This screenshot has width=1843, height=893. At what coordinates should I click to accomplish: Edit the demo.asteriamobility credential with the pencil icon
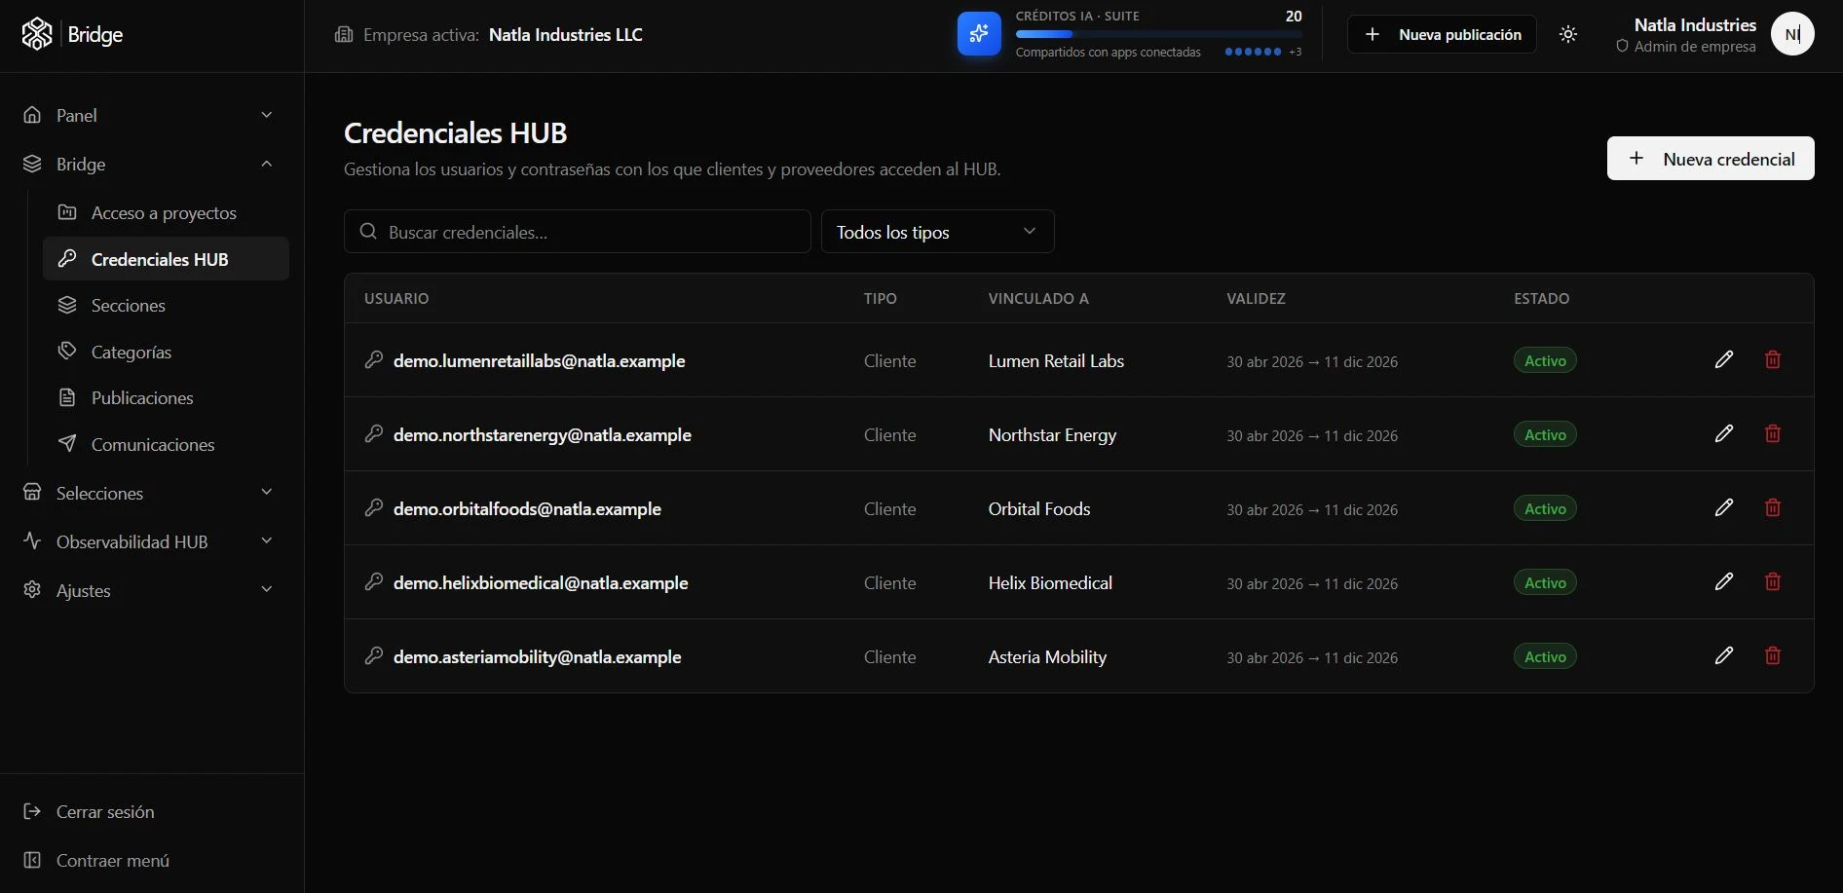click(1724, 655)
